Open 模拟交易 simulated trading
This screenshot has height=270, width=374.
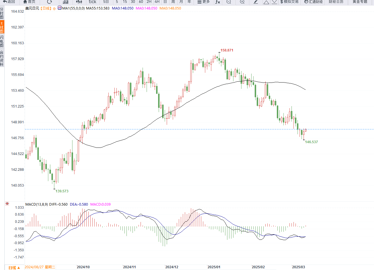coord(289,2)
